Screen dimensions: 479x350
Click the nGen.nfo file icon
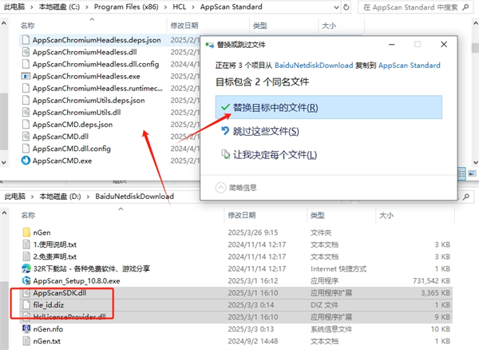[26, 329]
